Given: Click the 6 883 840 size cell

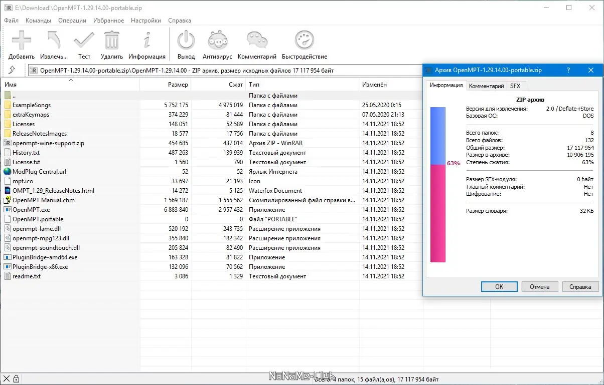Looking at the screenshot, I should tap(176, 210).
